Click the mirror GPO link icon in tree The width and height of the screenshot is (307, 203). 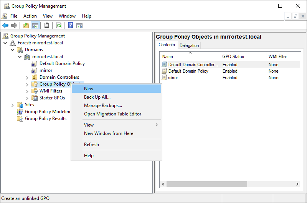click(x=34, y=70)
